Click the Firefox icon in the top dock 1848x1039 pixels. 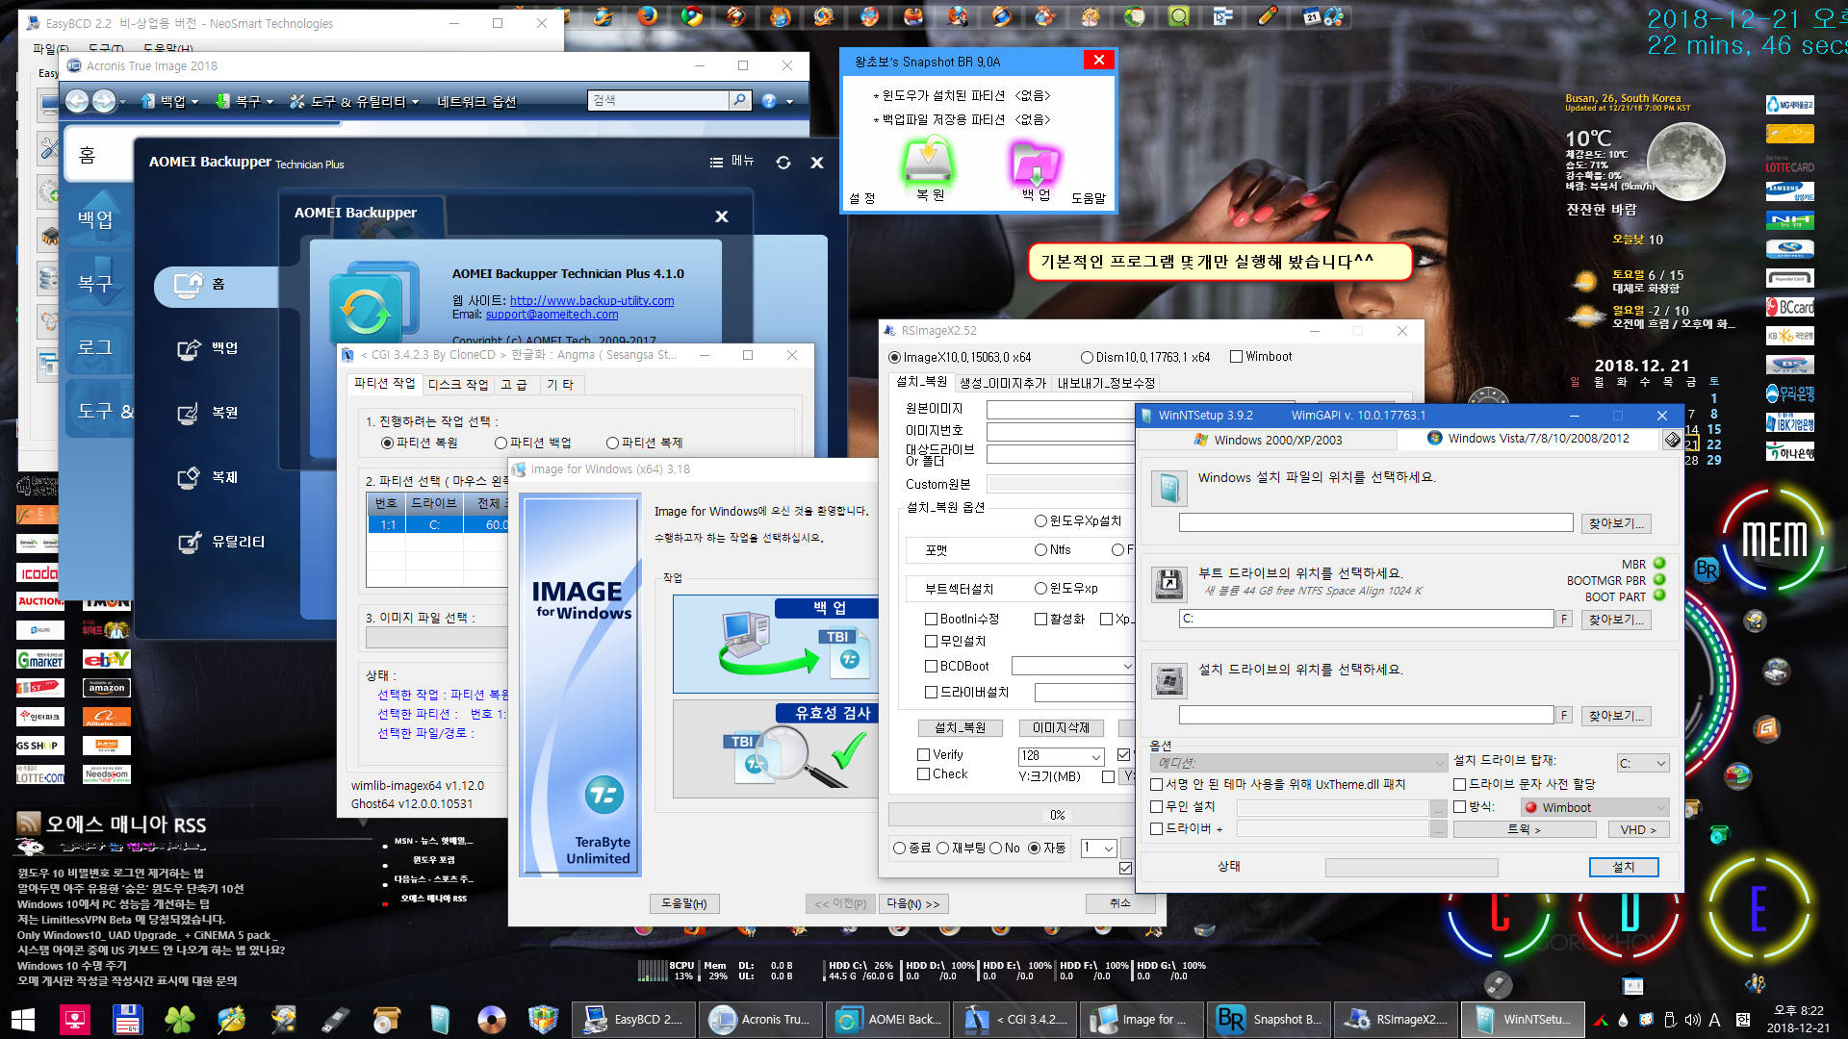point(648,14)
